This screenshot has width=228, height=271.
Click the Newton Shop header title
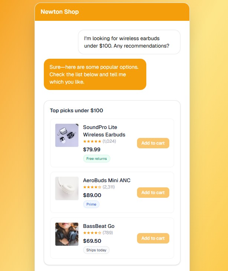point(60,12)
